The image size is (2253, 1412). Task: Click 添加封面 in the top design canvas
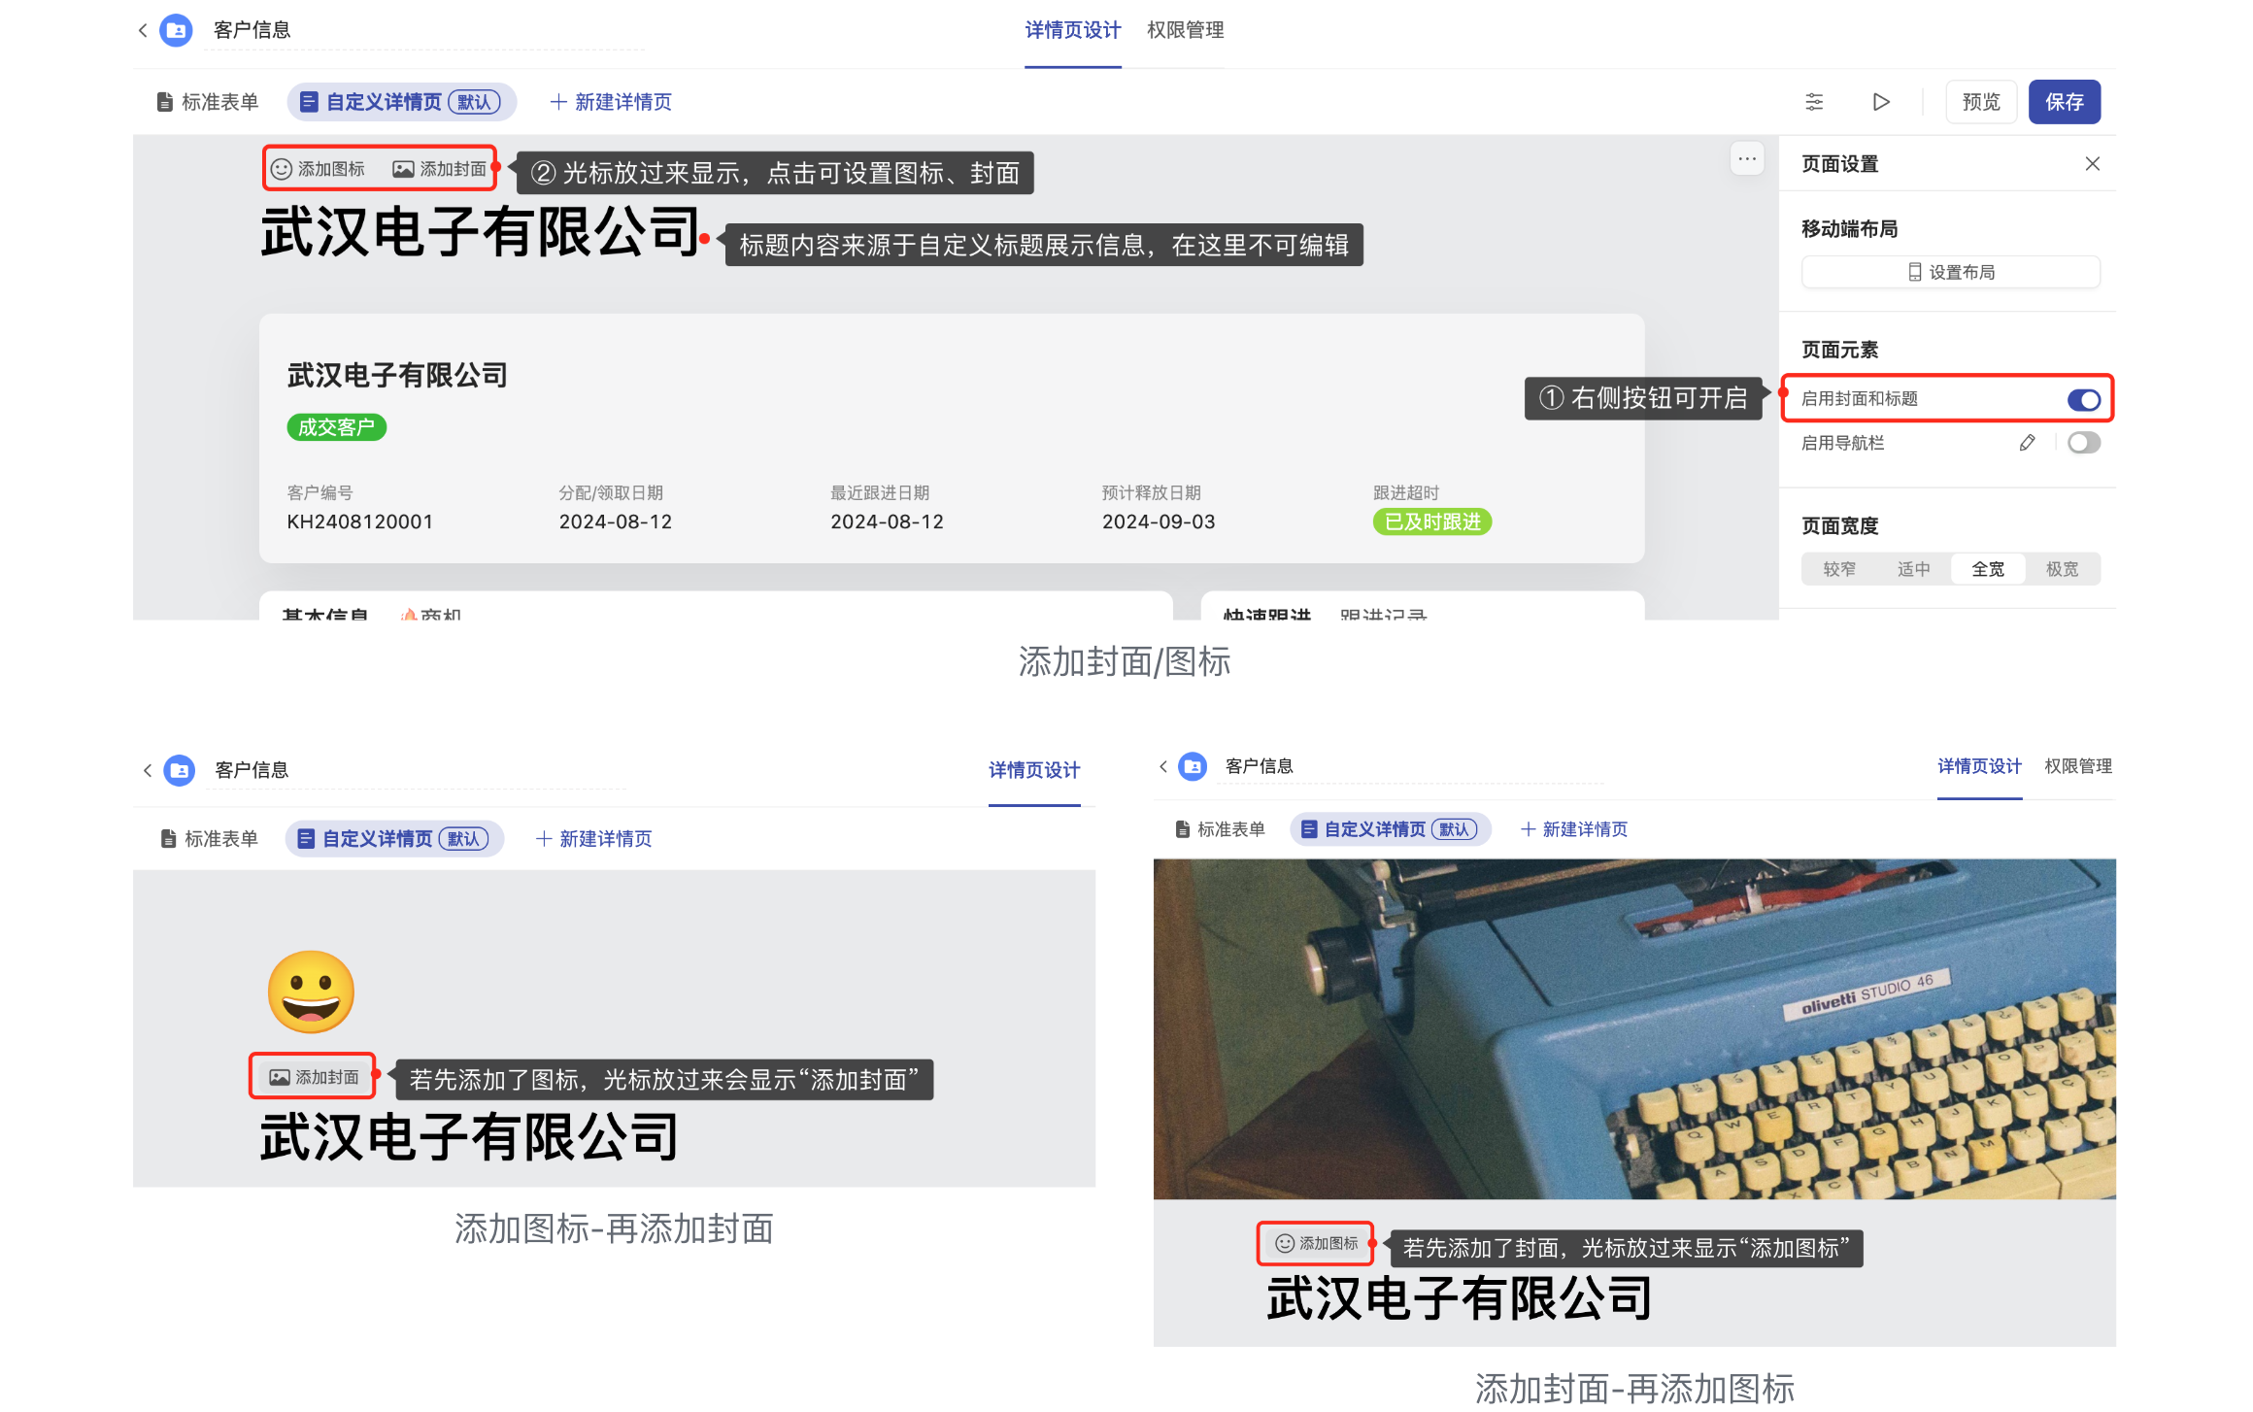point(440,169)
